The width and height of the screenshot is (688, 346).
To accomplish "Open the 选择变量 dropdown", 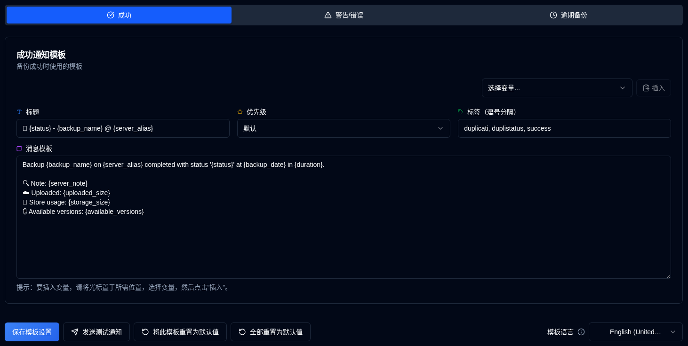I will 557,88.
